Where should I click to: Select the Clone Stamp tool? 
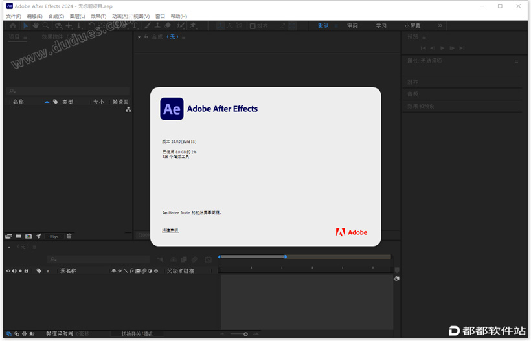[x=157, y=26]
